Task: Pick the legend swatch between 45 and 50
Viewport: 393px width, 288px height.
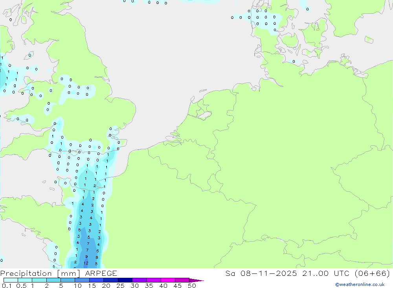Action: 182,280
